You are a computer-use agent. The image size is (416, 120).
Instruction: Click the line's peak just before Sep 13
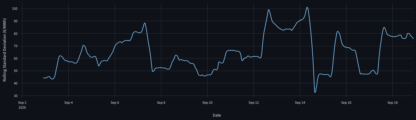269,9
